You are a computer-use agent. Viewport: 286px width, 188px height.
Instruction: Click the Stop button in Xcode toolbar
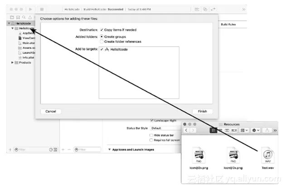coord(42,9)
